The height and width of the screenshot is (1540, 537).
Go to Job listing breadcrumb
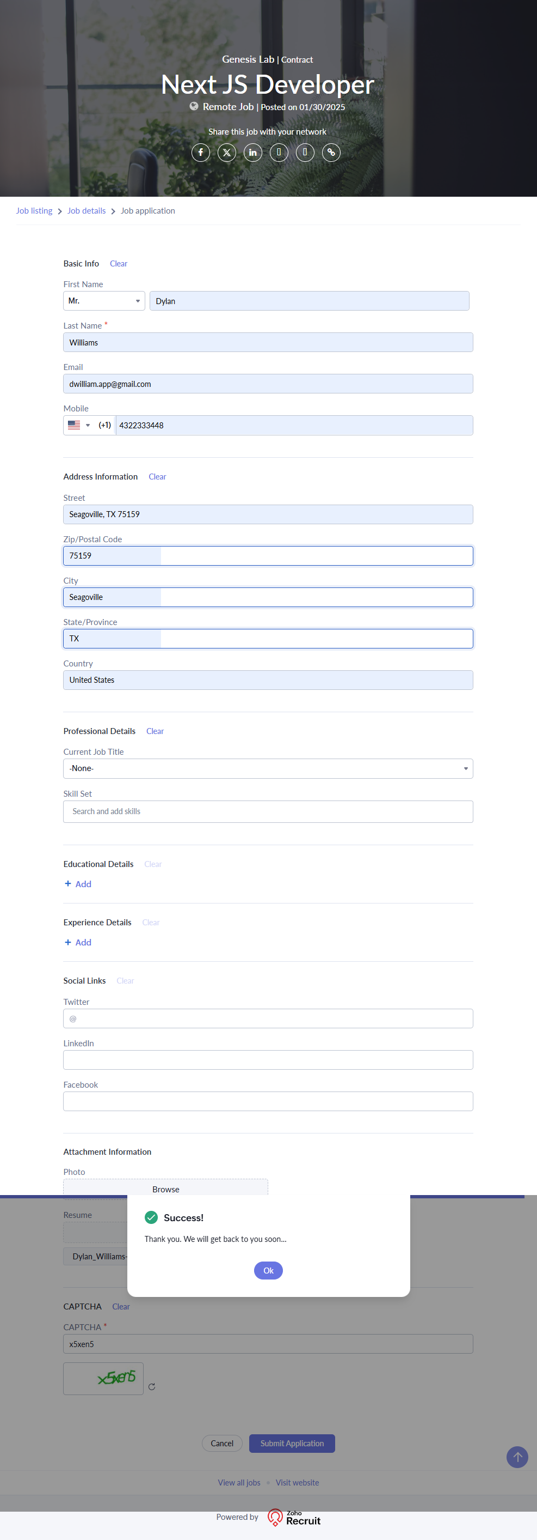34,211
